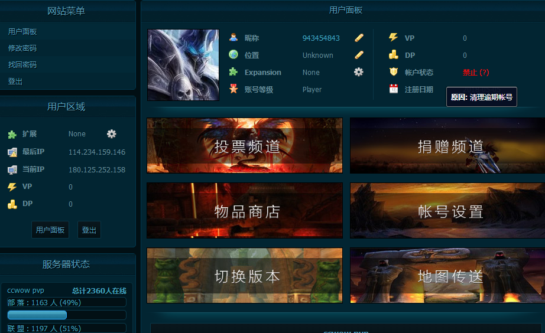Click the gold coins DP icon in user panel
This screenshot has height=333, width=545.
click(394, 55)
